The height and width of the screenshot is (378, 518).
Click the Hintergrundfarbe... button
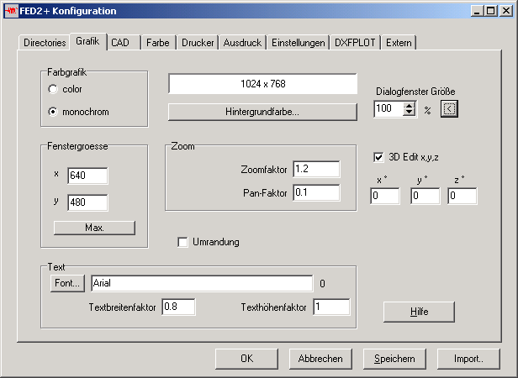click(262, 112)
